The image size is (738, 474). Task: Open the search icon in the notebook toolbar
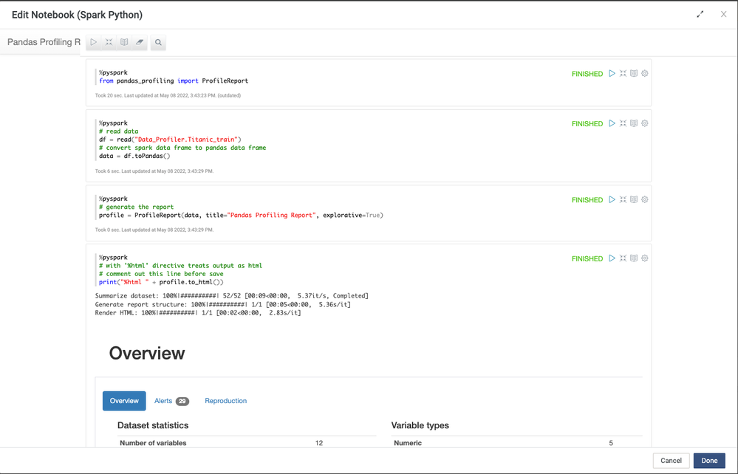(x=158, y=43)
